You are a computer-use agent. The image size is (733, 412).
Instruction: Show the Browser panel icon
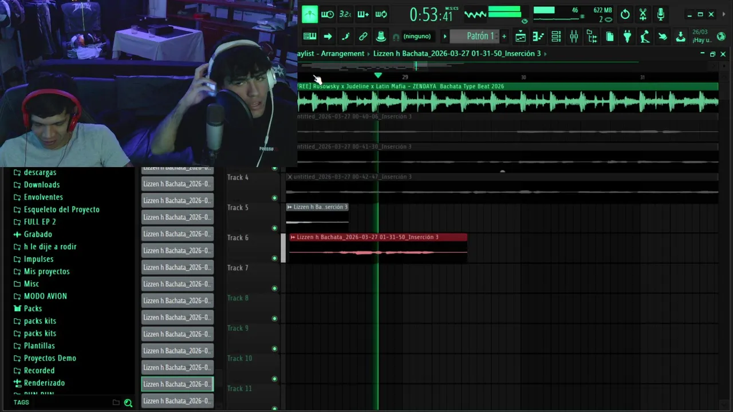click(592, 37)
